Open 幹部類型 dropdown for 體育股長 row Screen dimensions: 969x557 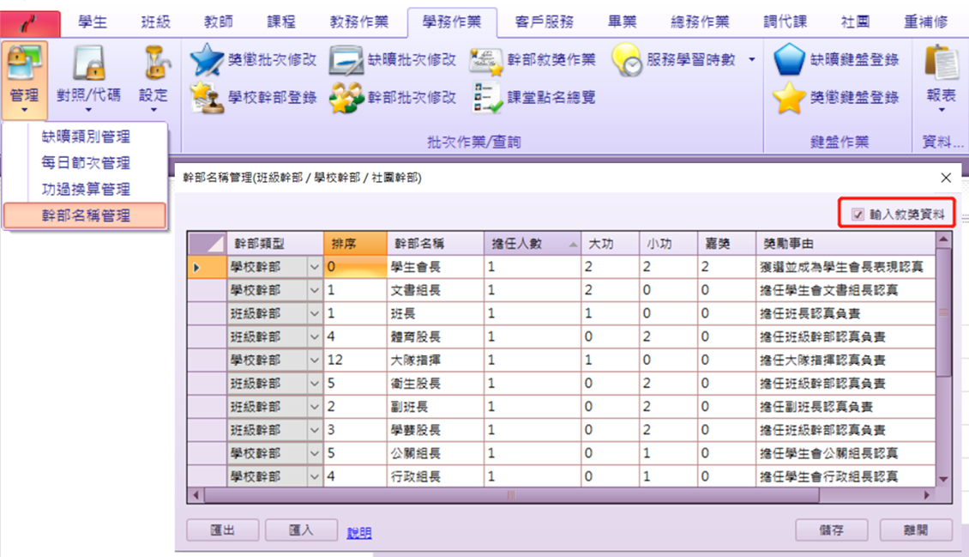315,337
